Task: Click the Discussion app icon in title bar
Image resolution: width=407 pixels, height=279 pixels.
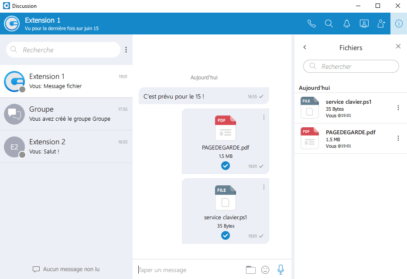Action: click(x=7, y=6)
